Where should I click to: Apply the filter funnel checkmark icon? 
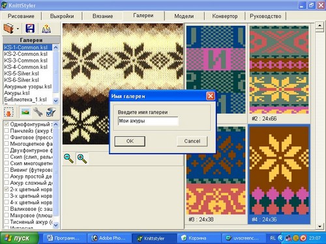click(51, 112)
